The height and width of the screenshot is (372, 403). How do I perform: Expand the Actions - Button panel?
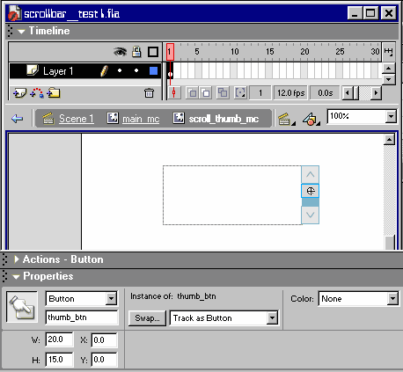(x=17, y=259)
